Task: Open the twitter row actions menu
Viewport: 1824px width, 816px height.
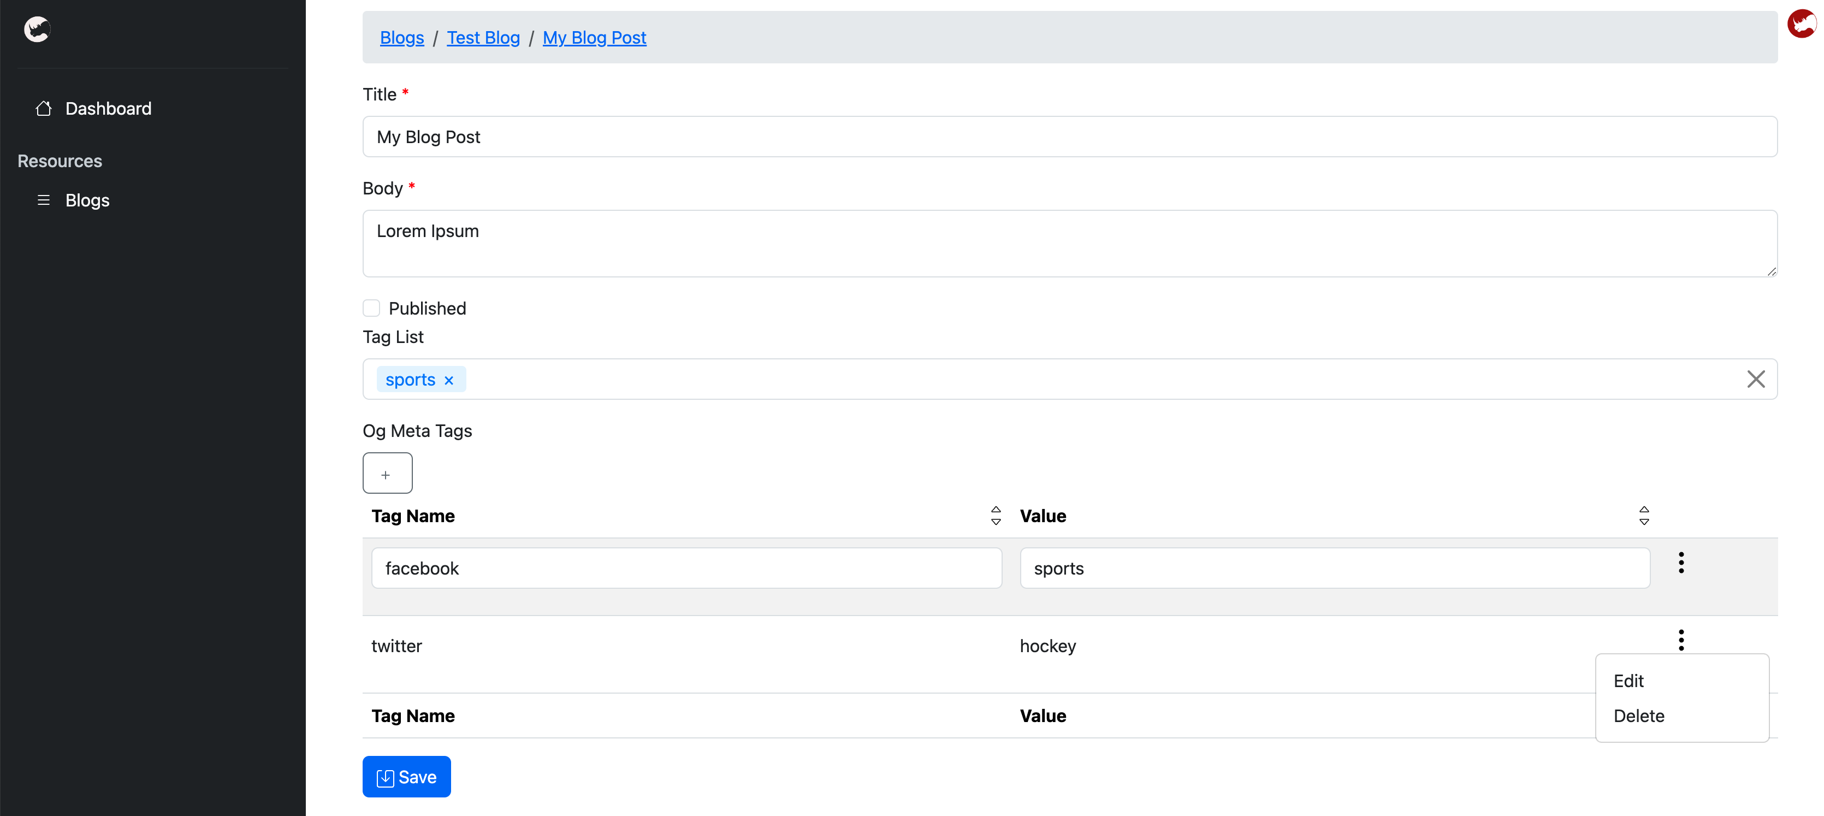Action: (1681, 640)
